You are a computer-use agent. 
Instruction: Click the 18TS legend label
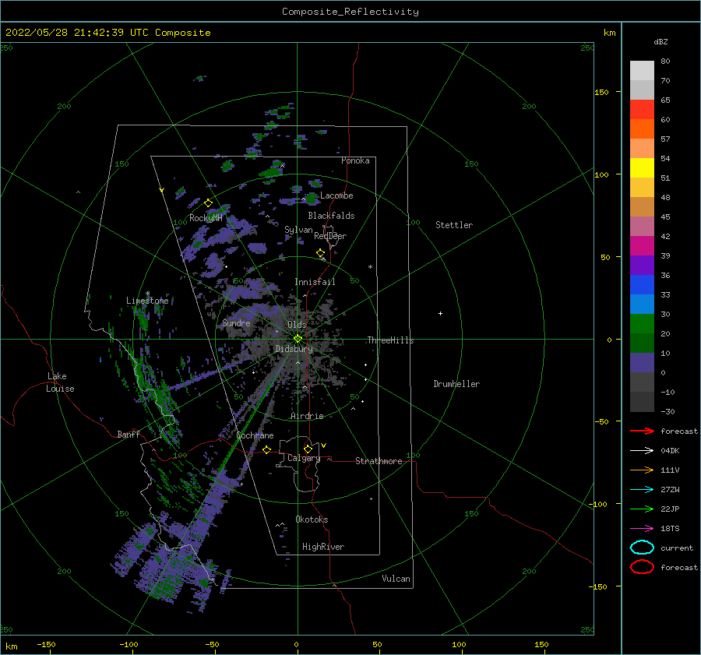pos(670,529)
